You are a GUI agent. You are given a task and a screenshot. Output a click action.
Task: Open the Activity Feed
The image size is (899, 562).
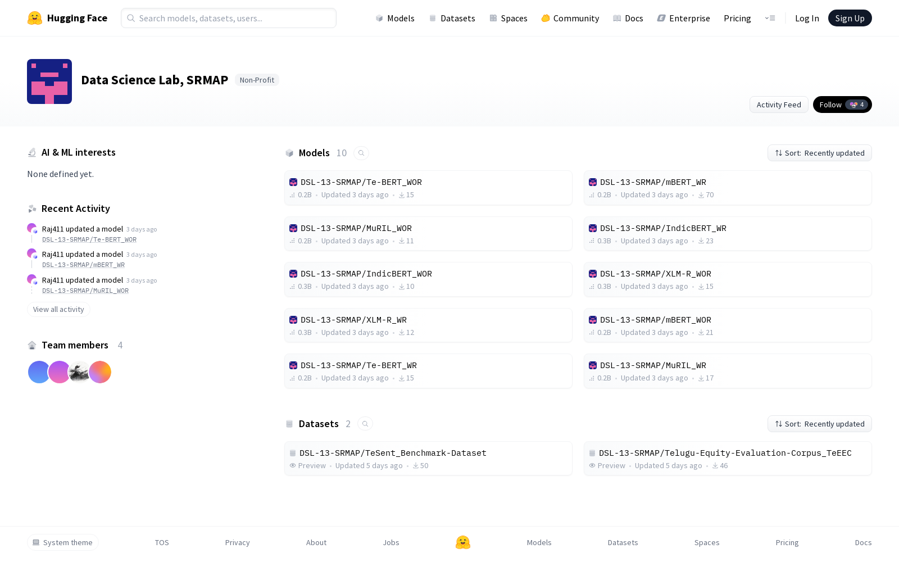779,105
